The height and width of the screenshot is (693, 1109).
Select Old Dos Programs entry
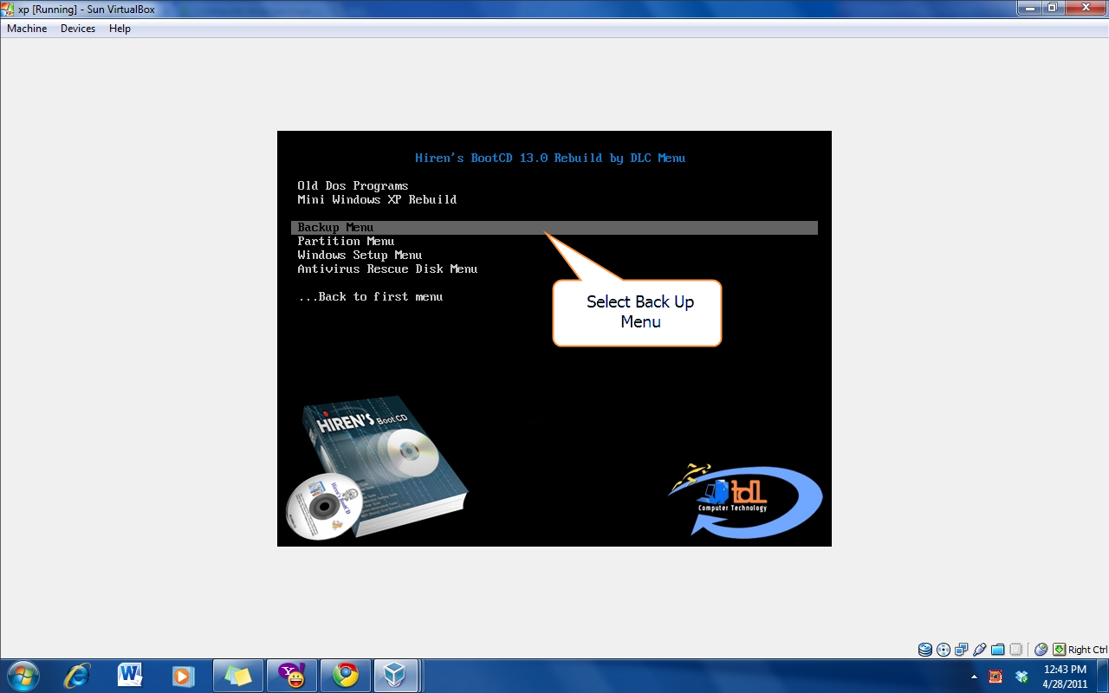point(353,186)
